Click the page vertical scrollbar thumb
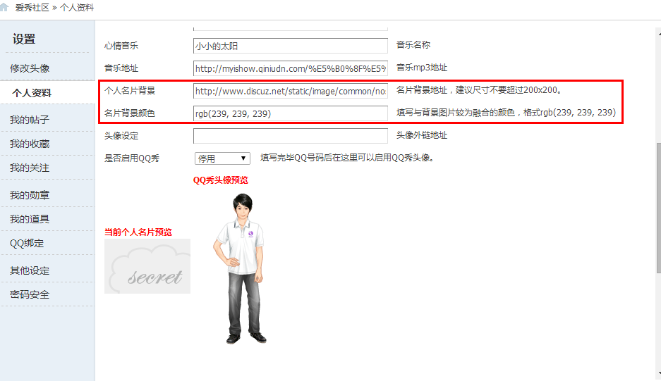Screen dimensions: 661x381 pos(658,208)
